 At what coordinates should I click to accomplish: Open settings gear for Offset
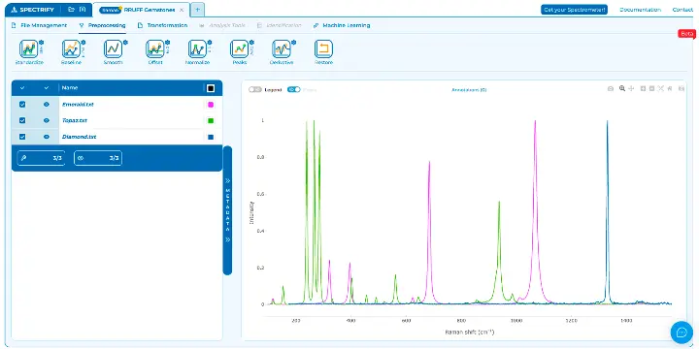click(x=167, y=43)
